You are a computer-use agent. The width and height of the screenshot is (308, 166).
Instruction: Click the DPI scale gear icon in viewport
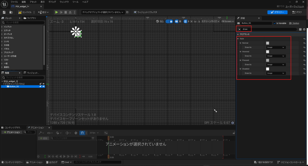pos(233,123)
